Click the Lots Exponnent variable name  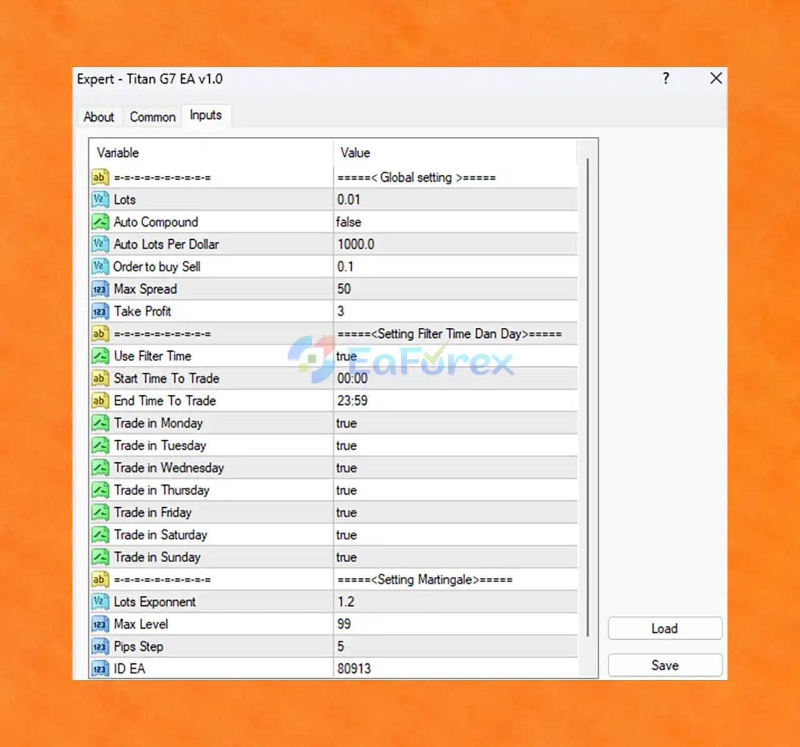(x=155, y=602)
